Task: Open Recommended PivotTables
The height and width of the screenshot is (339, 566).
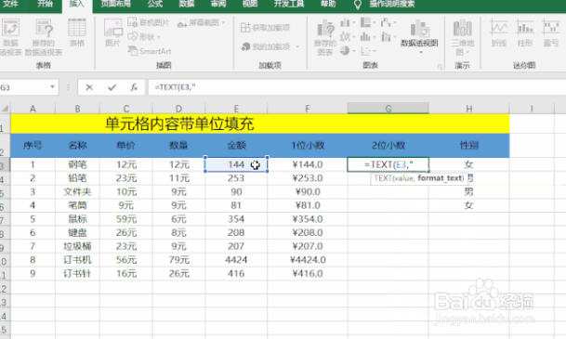Action: coord(44,37)
